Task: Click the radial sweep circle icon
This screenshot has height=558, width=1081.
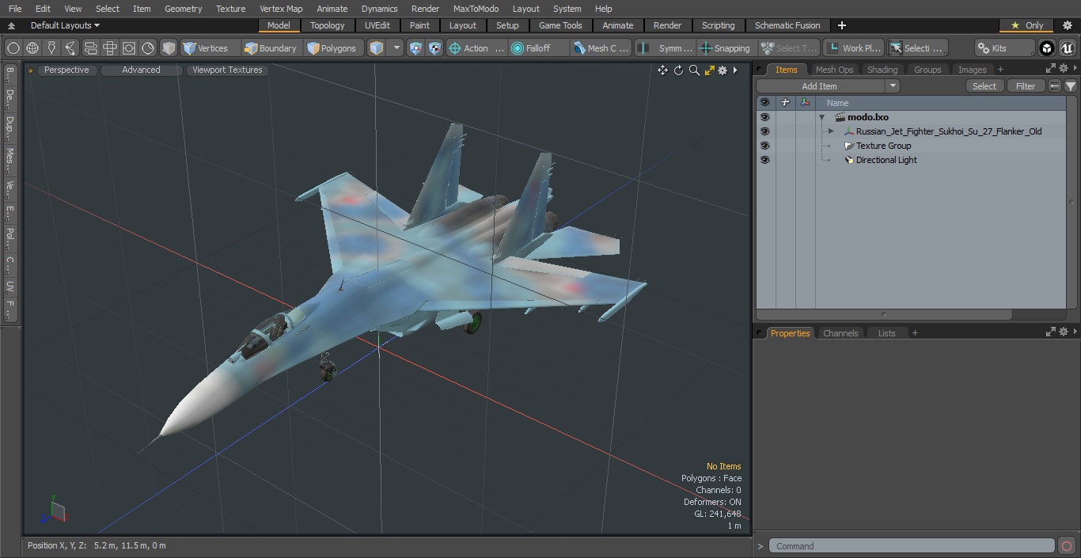Action: (x=148, y=48)
